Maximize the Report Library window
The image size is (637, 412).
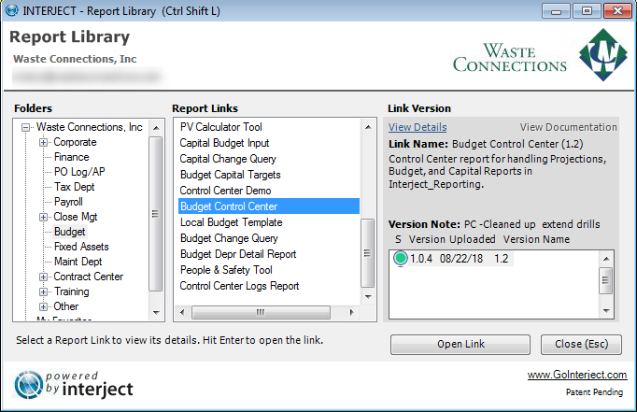point(587,11)
